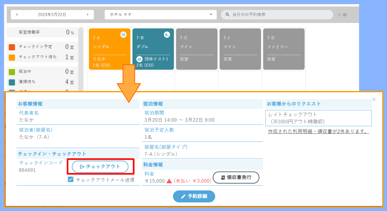This screenshot has width=387, height=211.
Task: Open the date picker showing 2023年3月22日
Action: pyautogui.click(x=52, y=15)
